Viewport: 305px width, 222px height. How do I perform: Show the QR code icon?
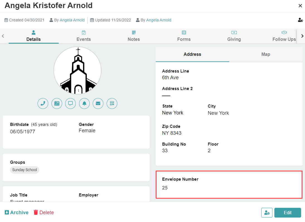point(112,103)
